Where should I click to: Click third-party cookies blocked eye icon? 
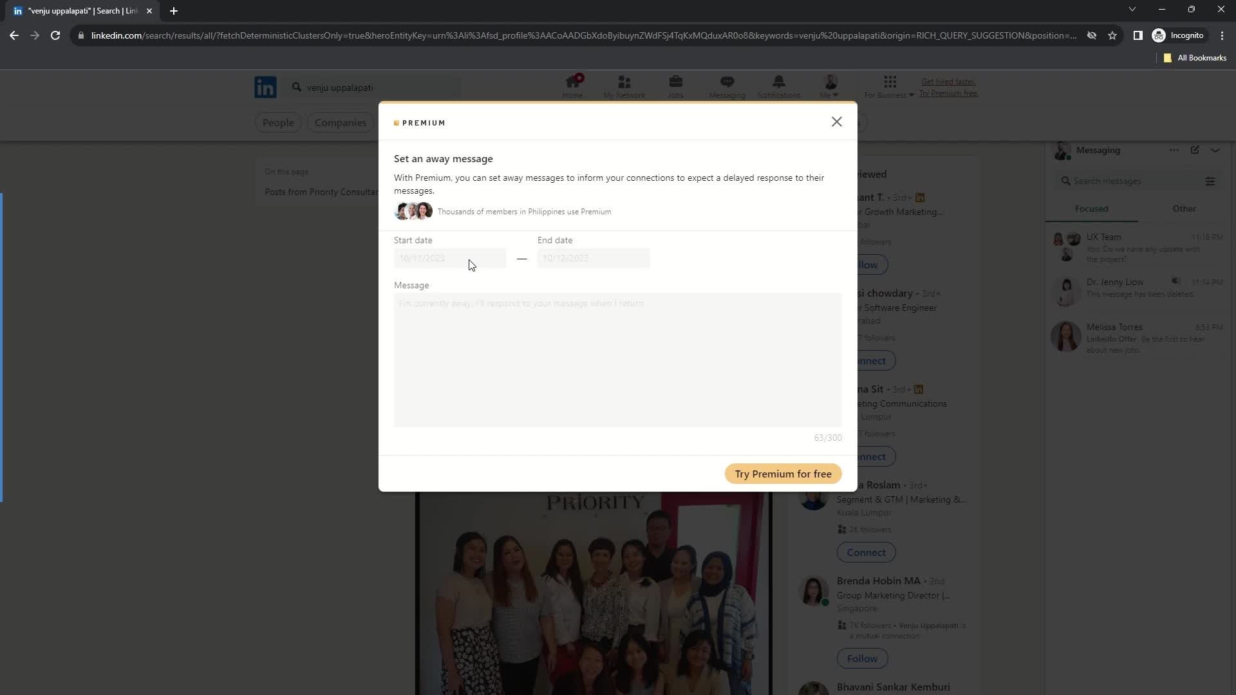[1092, 35]
